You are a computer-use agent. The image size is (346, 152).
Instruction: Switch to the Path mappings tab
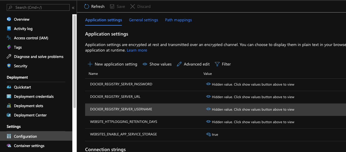click(178, 20)
